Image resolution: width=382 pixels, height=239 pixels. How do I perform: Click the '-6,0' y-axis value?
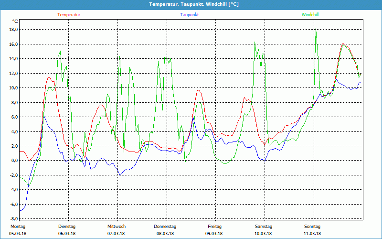(14, 204)
